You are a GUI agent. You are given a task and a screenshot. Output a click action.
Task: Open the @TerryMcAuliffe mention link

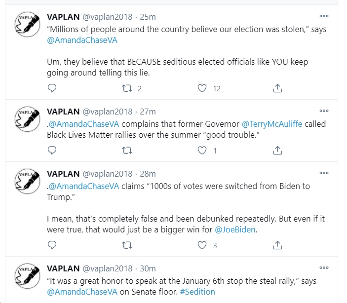[x=272, y=124]
